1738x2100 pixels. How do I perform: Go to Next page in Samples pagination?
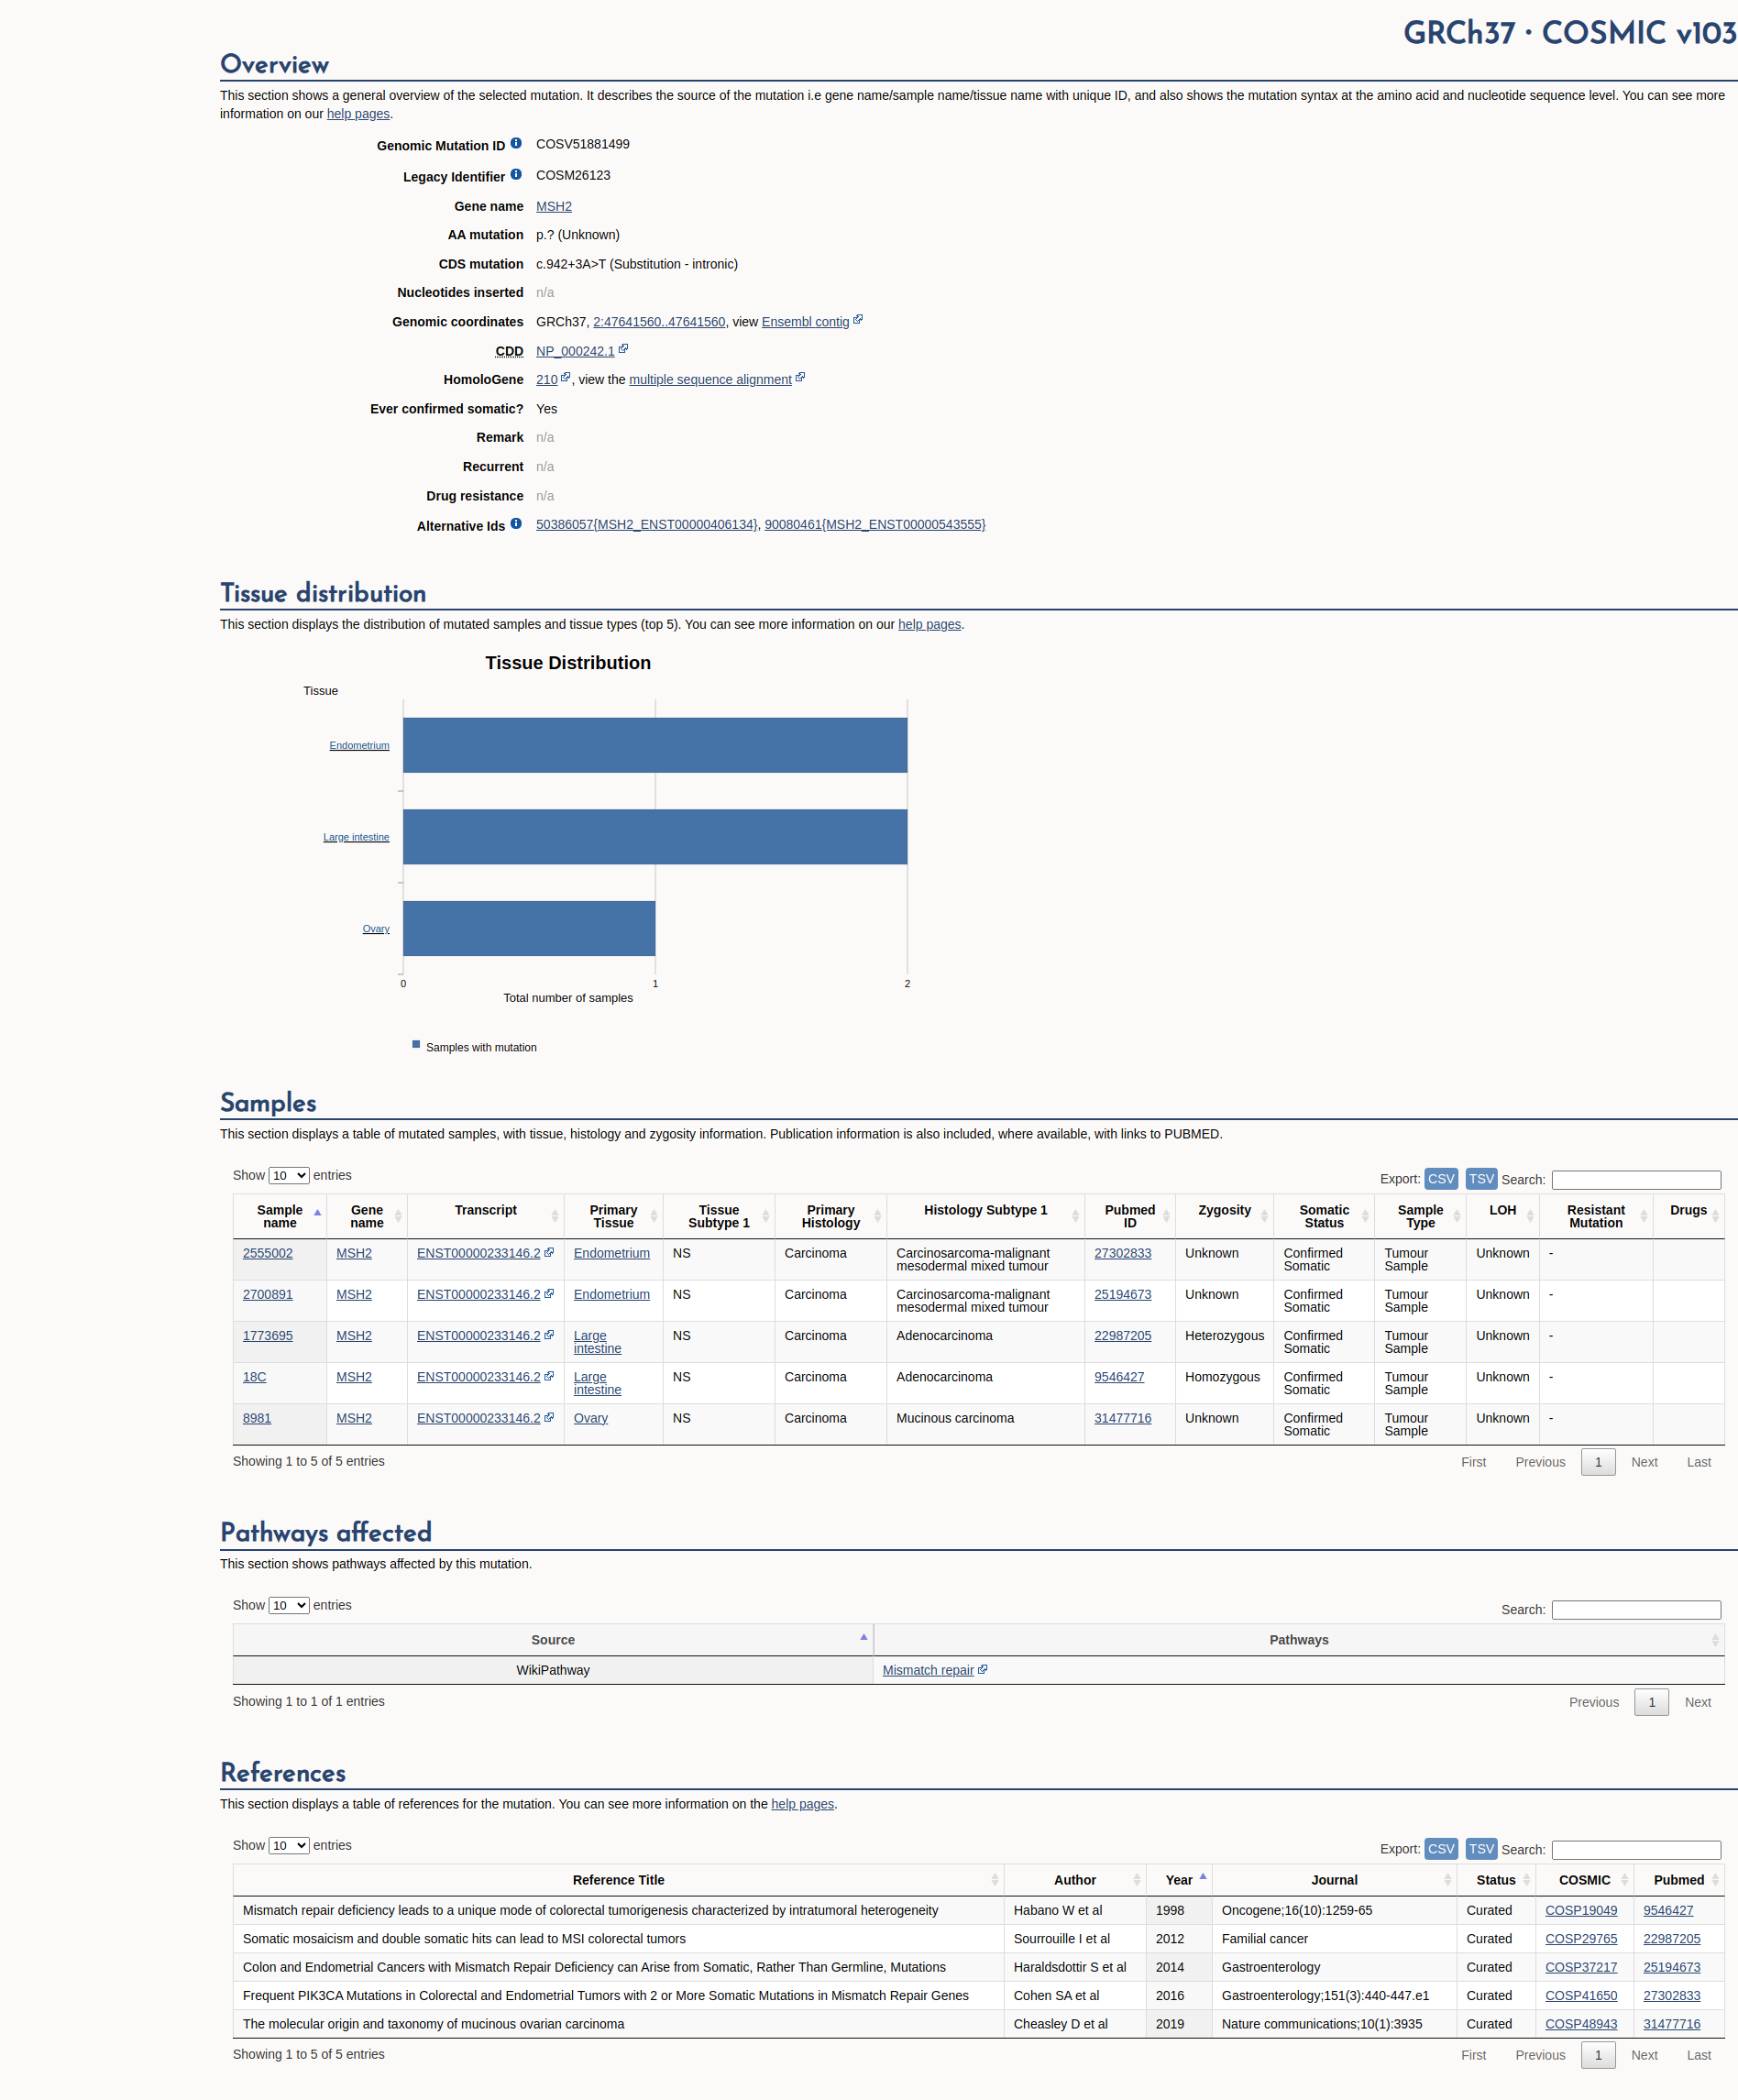tap(1644, 1462)
